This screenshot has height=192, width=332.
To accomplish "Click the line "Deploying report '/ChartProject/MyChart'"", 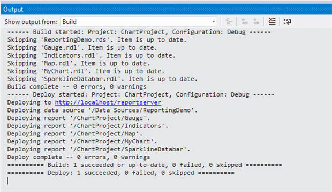I will coord(82,141).
